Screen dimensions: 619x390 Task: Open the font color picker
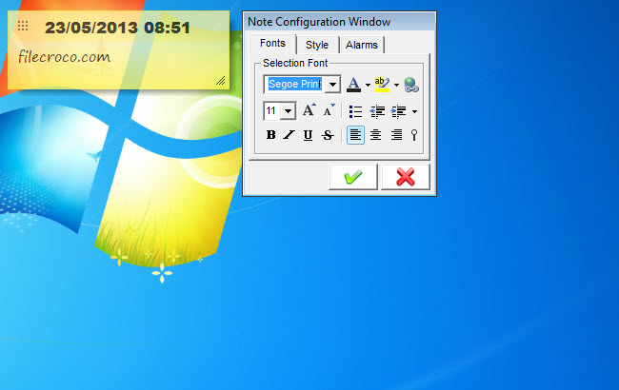[353, 85]
